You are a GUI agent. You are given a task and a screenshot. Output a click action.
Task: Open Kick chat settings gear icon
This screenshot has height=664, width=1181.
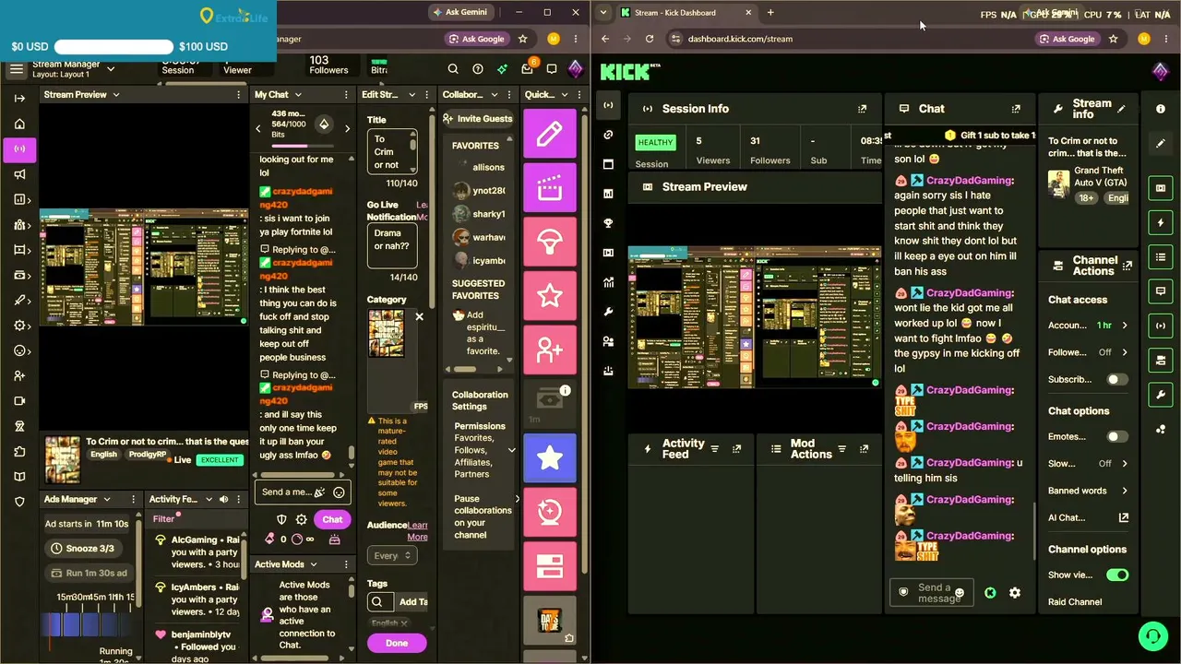point(1015,593)
